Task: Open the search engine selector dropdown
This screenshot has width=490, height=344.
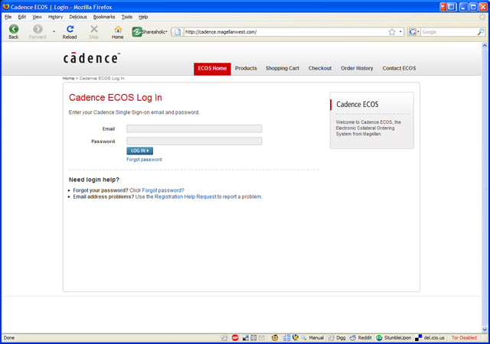Action: 418,32
